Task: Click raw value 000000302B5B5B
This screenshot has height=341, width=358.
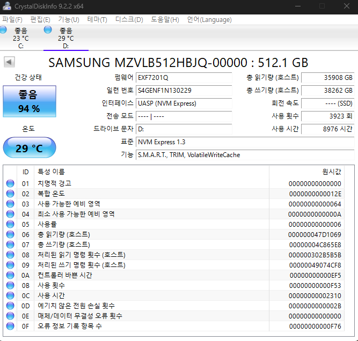Action: 315,255
